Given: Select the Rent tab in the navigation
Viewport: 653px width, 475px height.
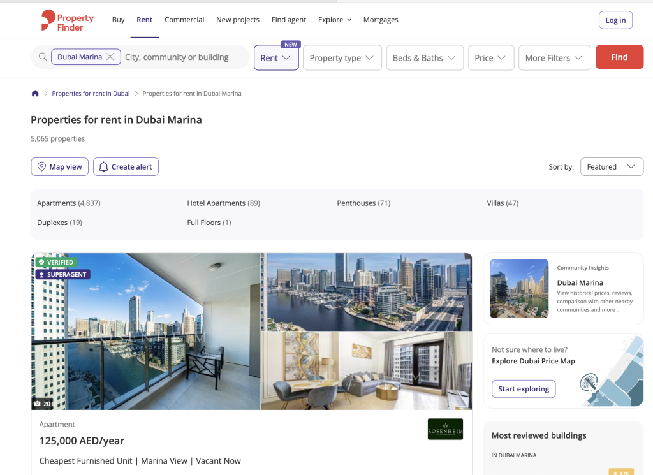Looking at the screenshot, I should pos(144,20).
